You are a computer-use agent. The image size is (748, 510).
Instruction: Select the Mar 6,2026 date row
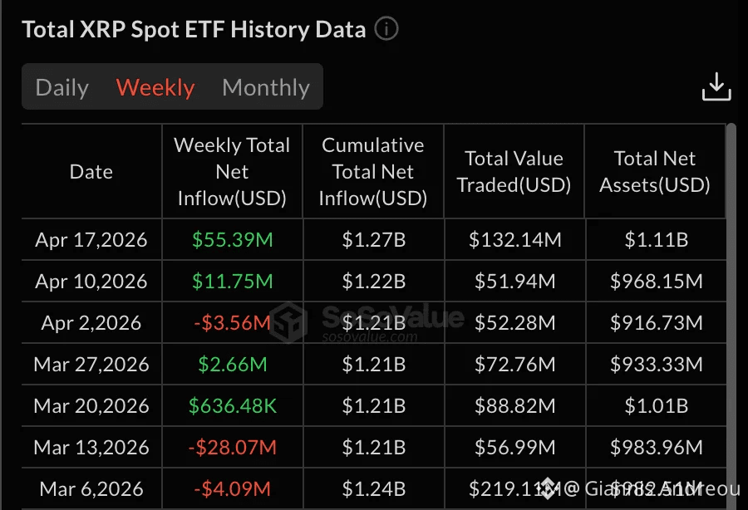[374, 488]
